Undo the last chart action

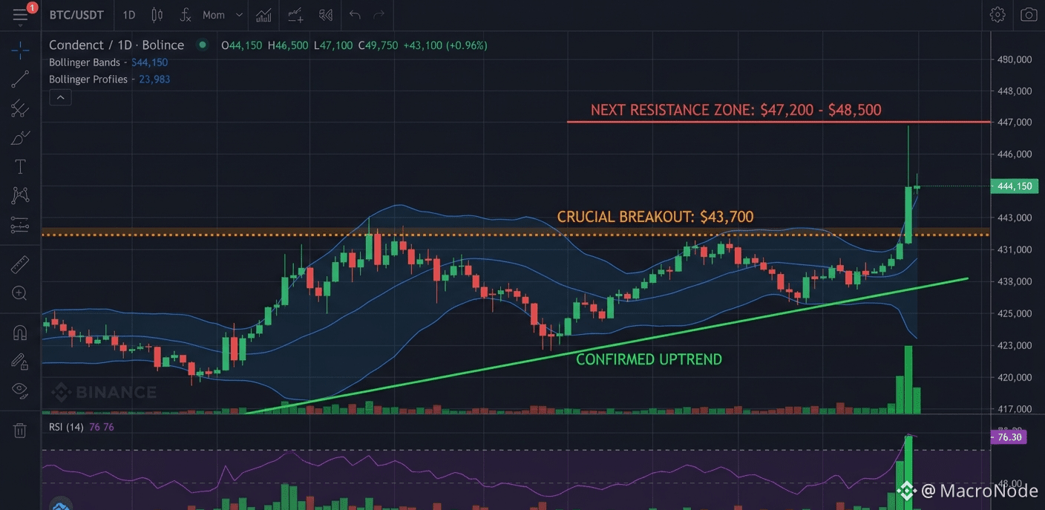(355, 15)
